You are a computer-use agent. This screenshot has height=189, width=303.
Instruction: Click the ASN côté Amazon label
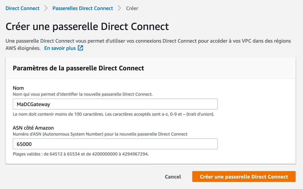(33, 128)
